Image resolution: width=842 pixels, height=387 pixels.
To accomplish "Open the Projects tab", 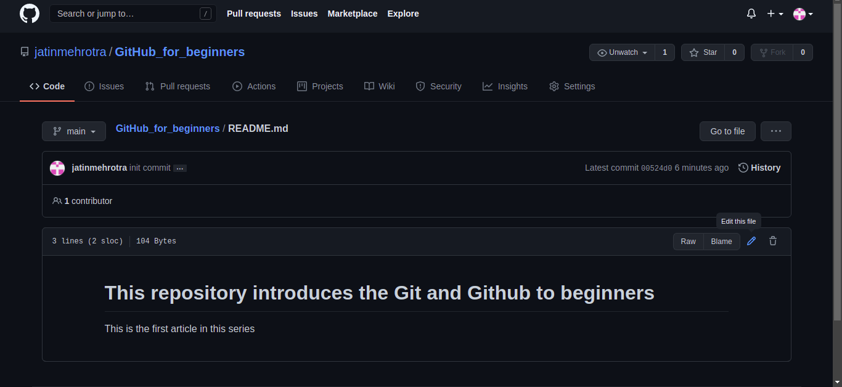I will (320, 86).
